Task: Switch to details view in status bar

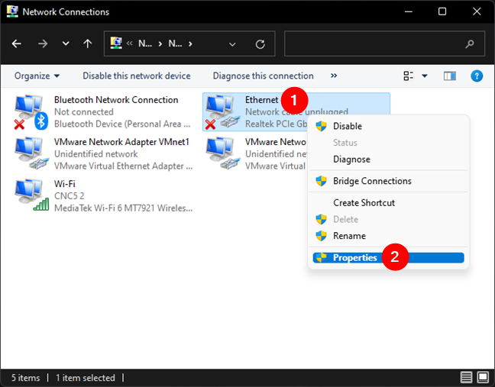Action: pos(466,378)
